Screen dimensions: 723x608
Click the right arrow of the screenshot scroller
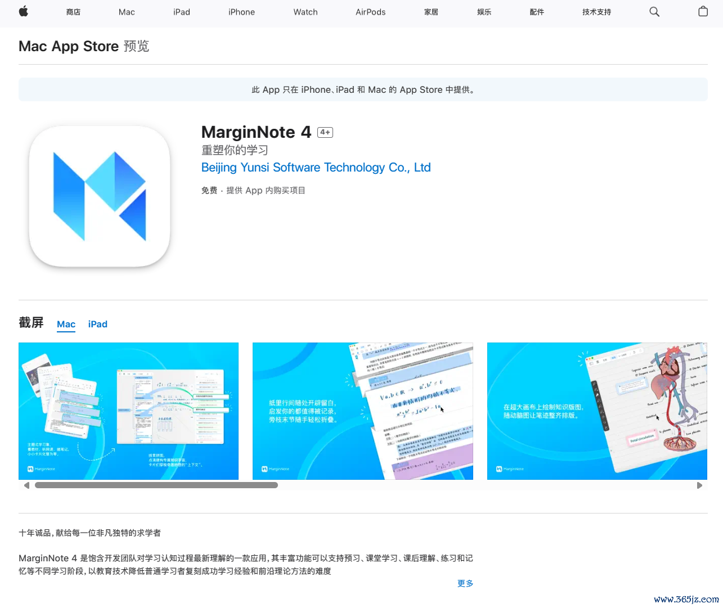pyautogui.click(x=699, y=485)
